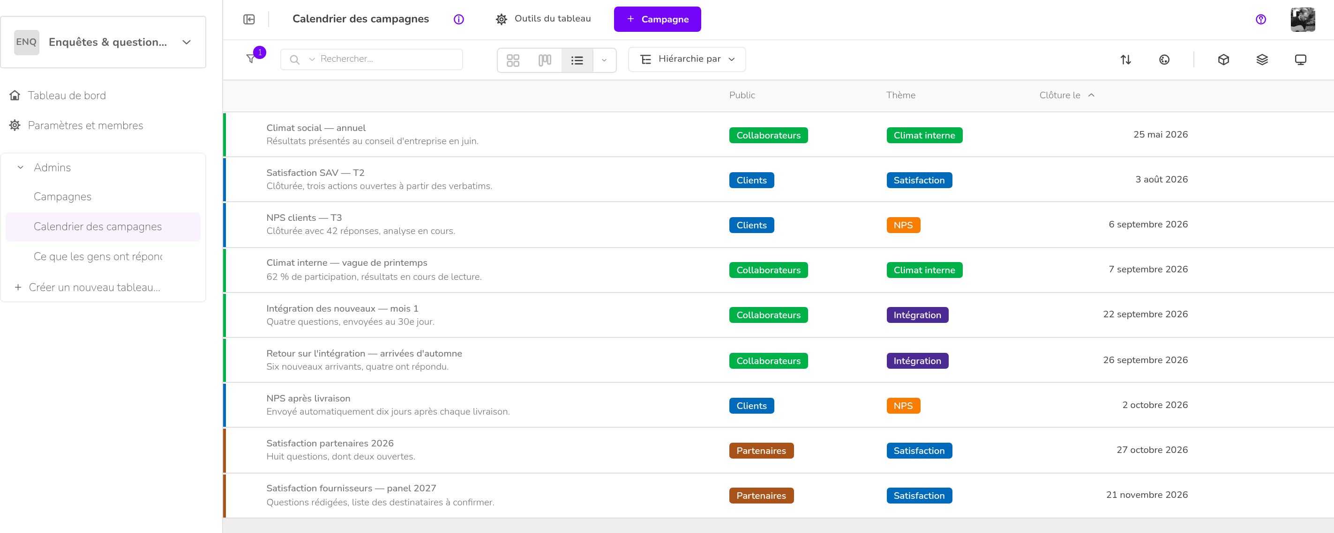This screenshot has height=533, width=1334.
Task: Open search field options chevron
Action: click(312, 59)
